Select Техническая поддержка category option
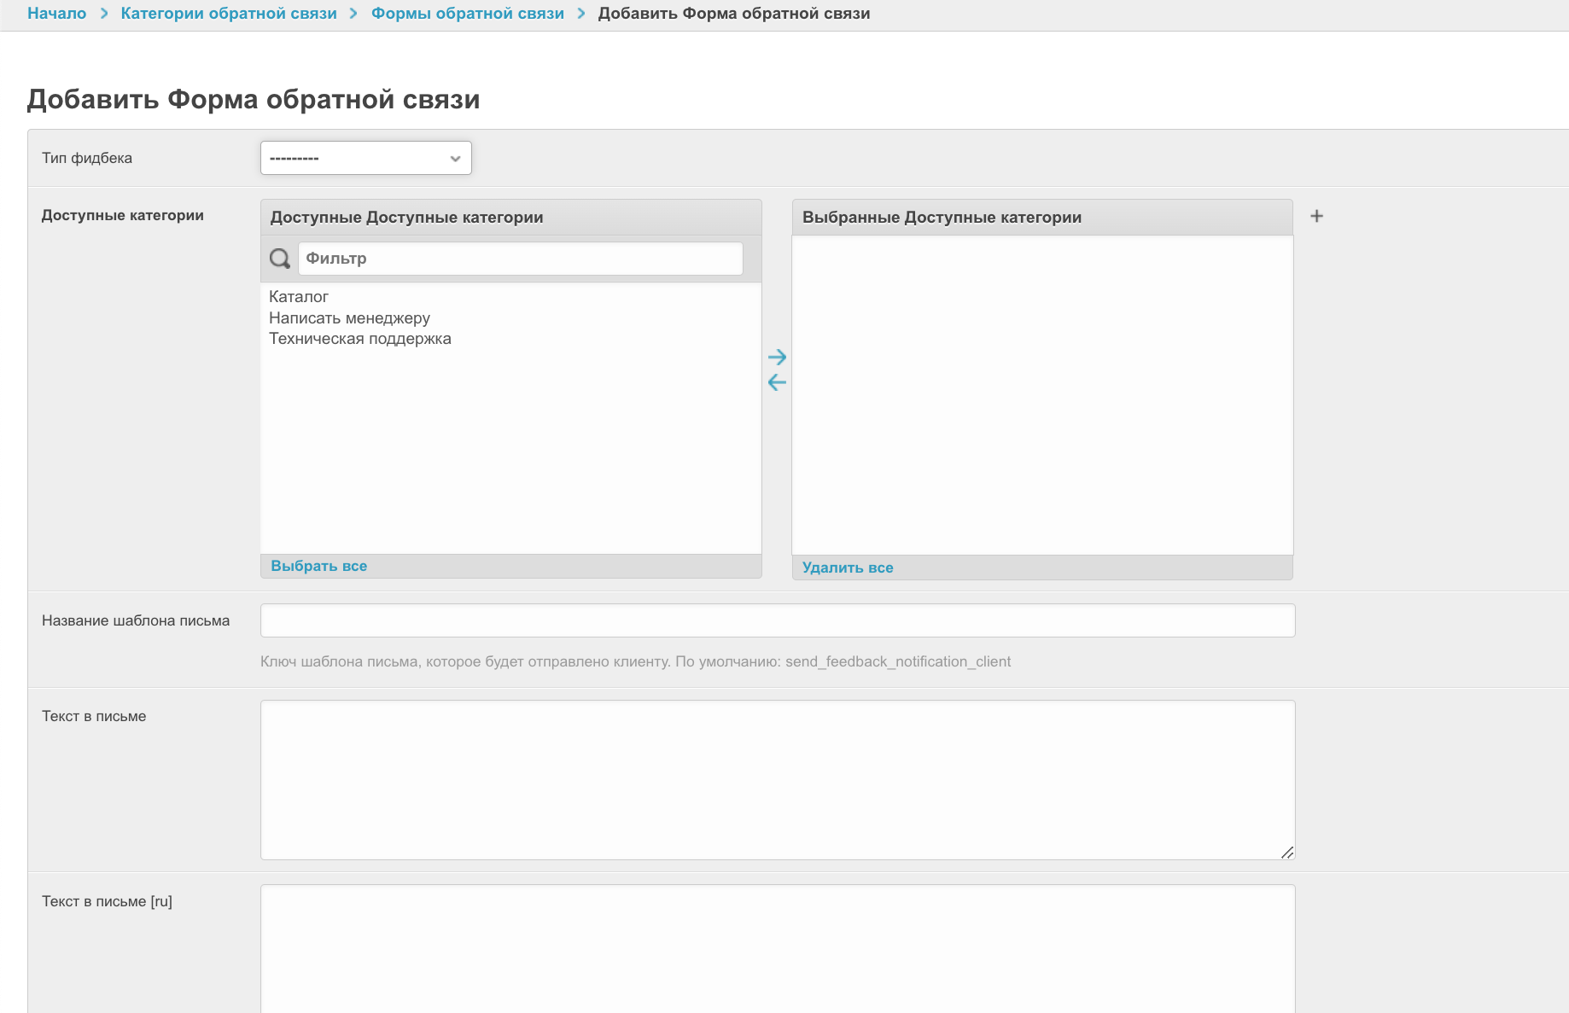The width and height of the screenshot is (1569, 1013). coord(359,339)
